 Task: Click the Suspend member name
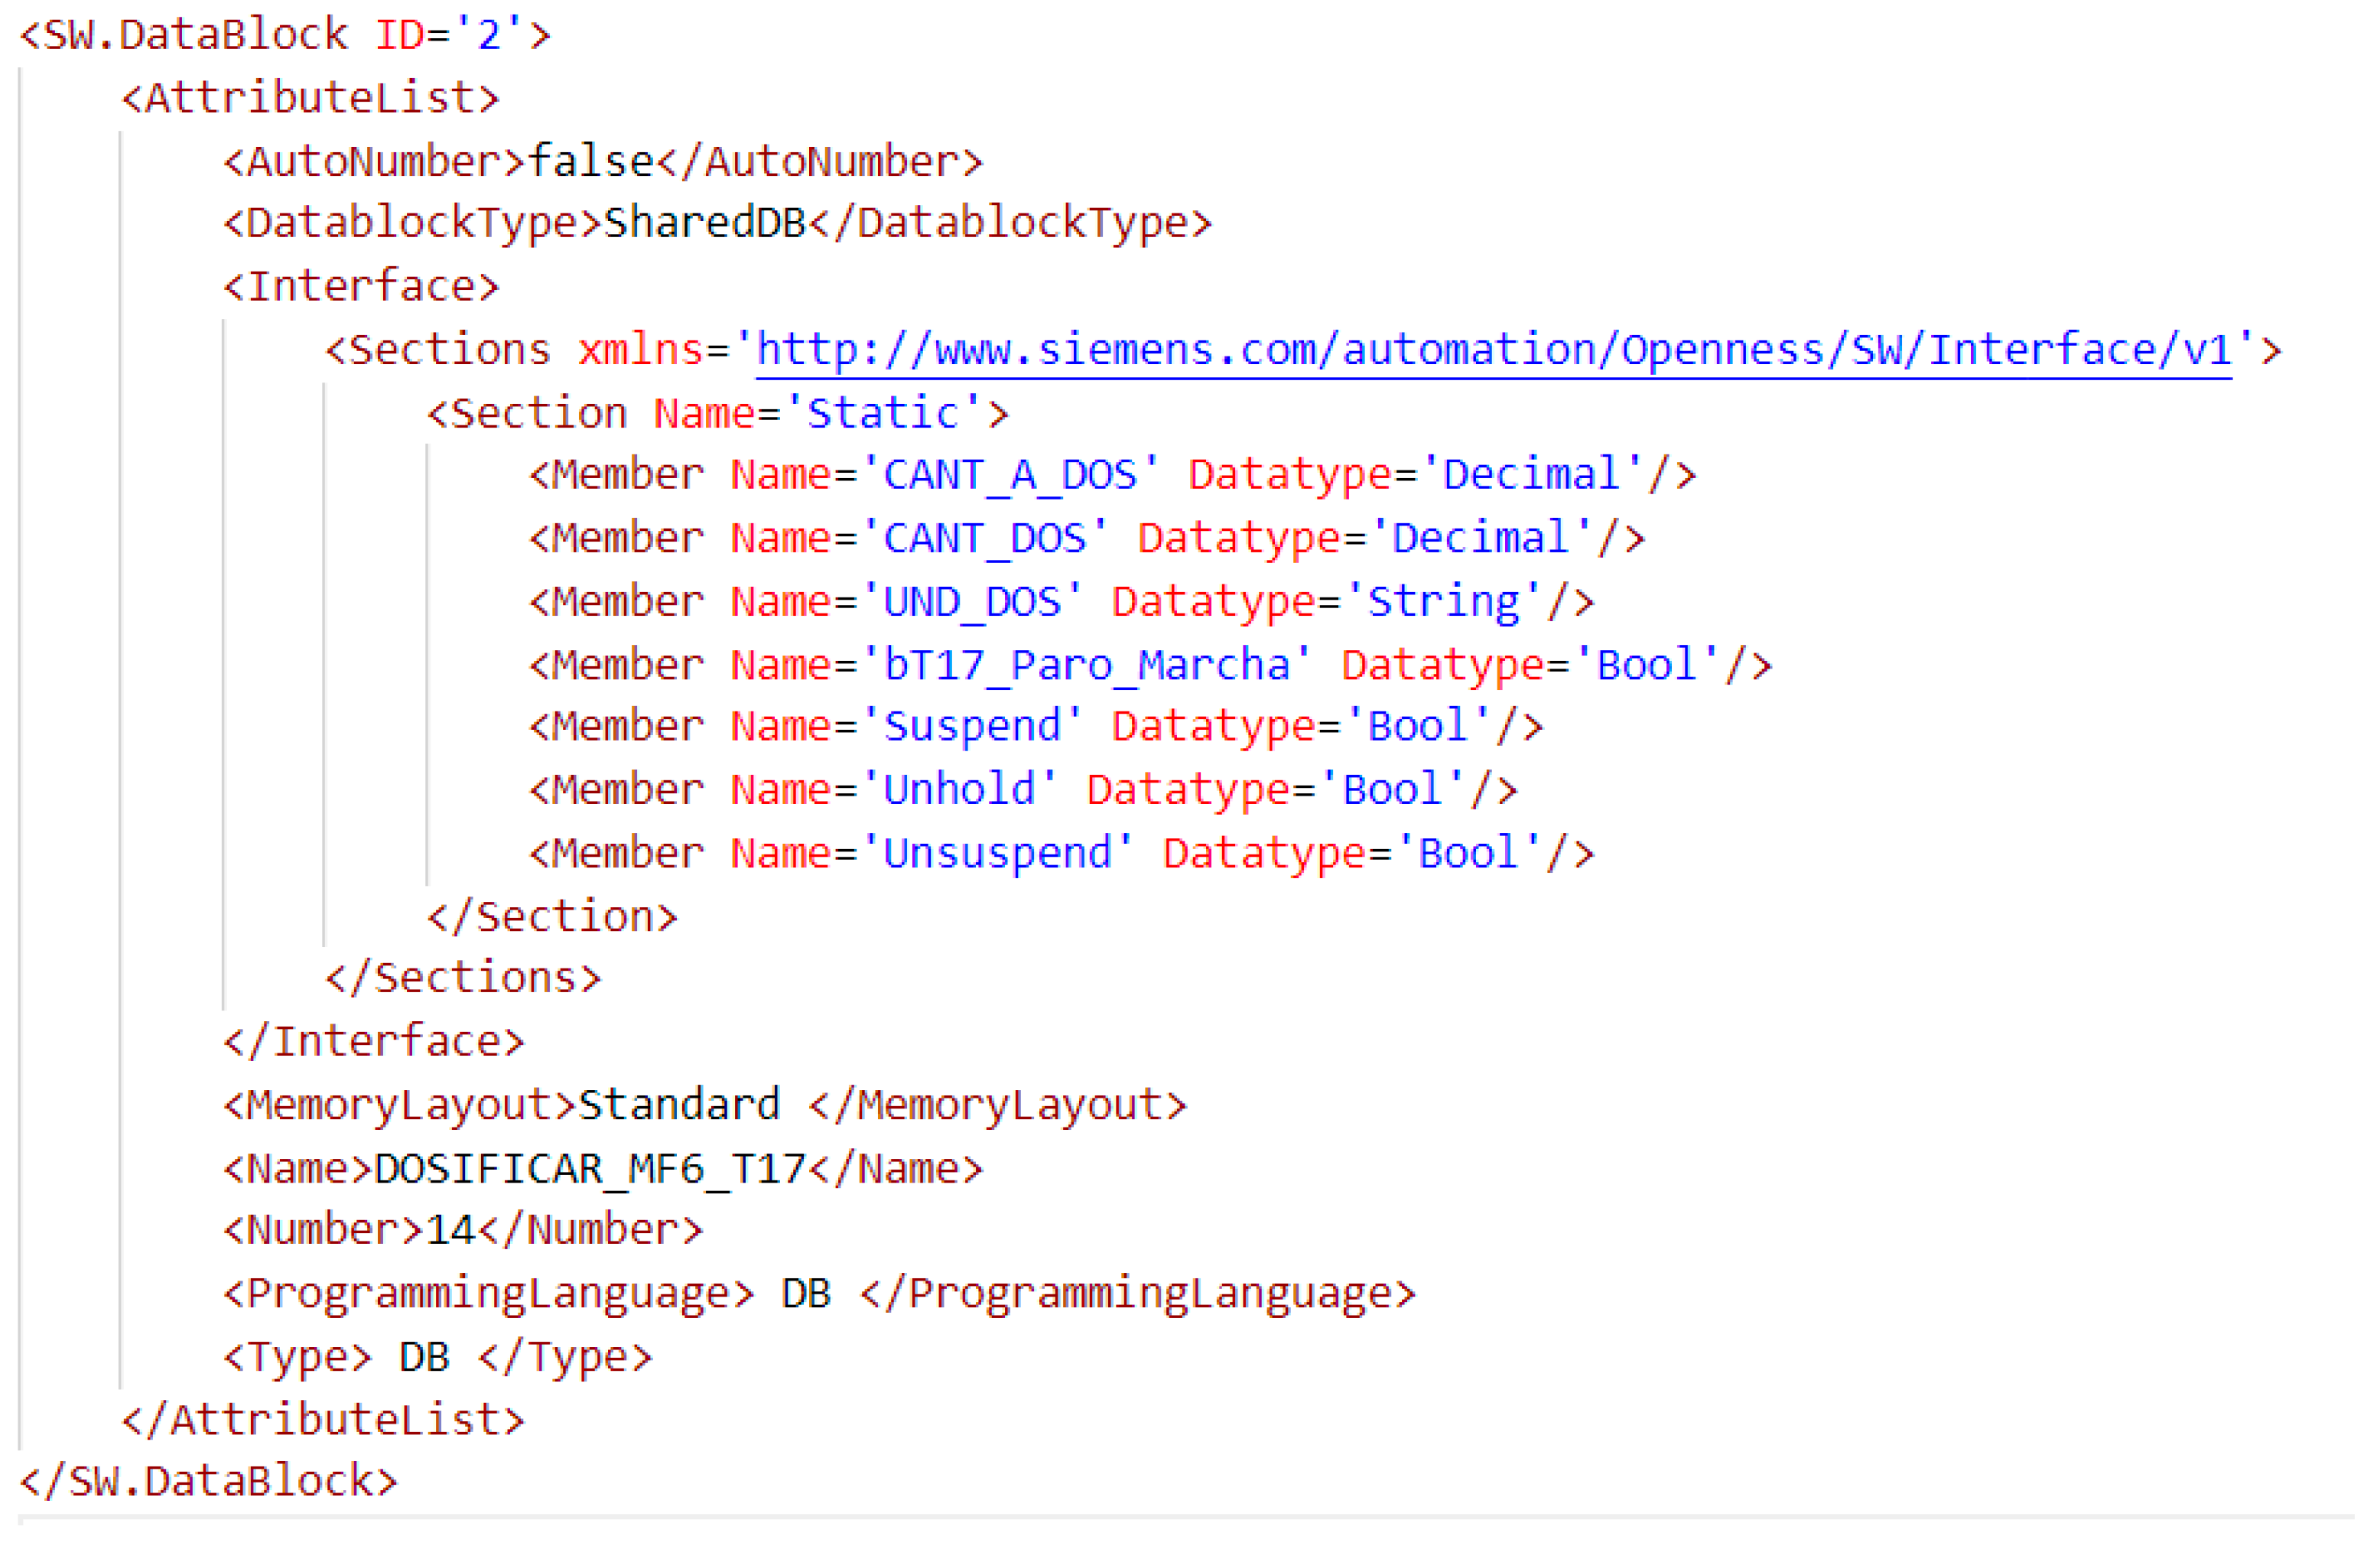pos(971,727)
